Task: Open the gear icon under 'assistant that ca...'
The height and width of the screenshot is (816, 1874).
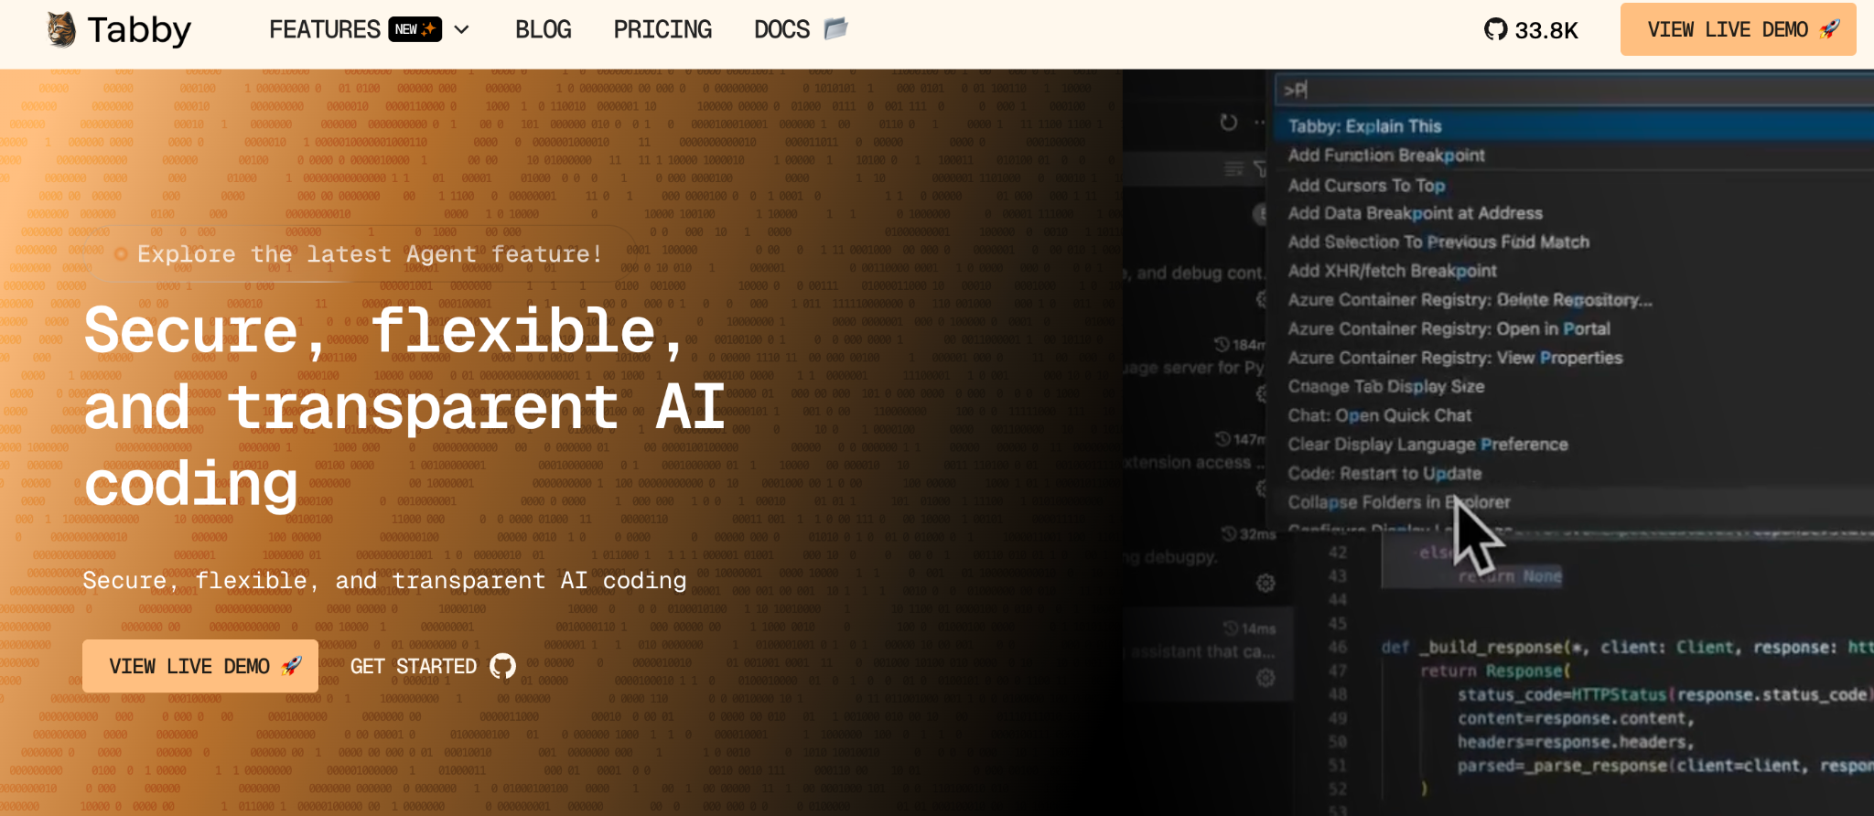Action: tap(1265, 678)
